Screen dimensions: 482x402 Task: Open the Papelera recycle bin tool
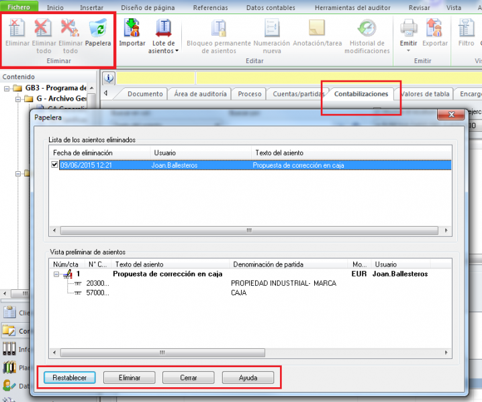point(98,32)
